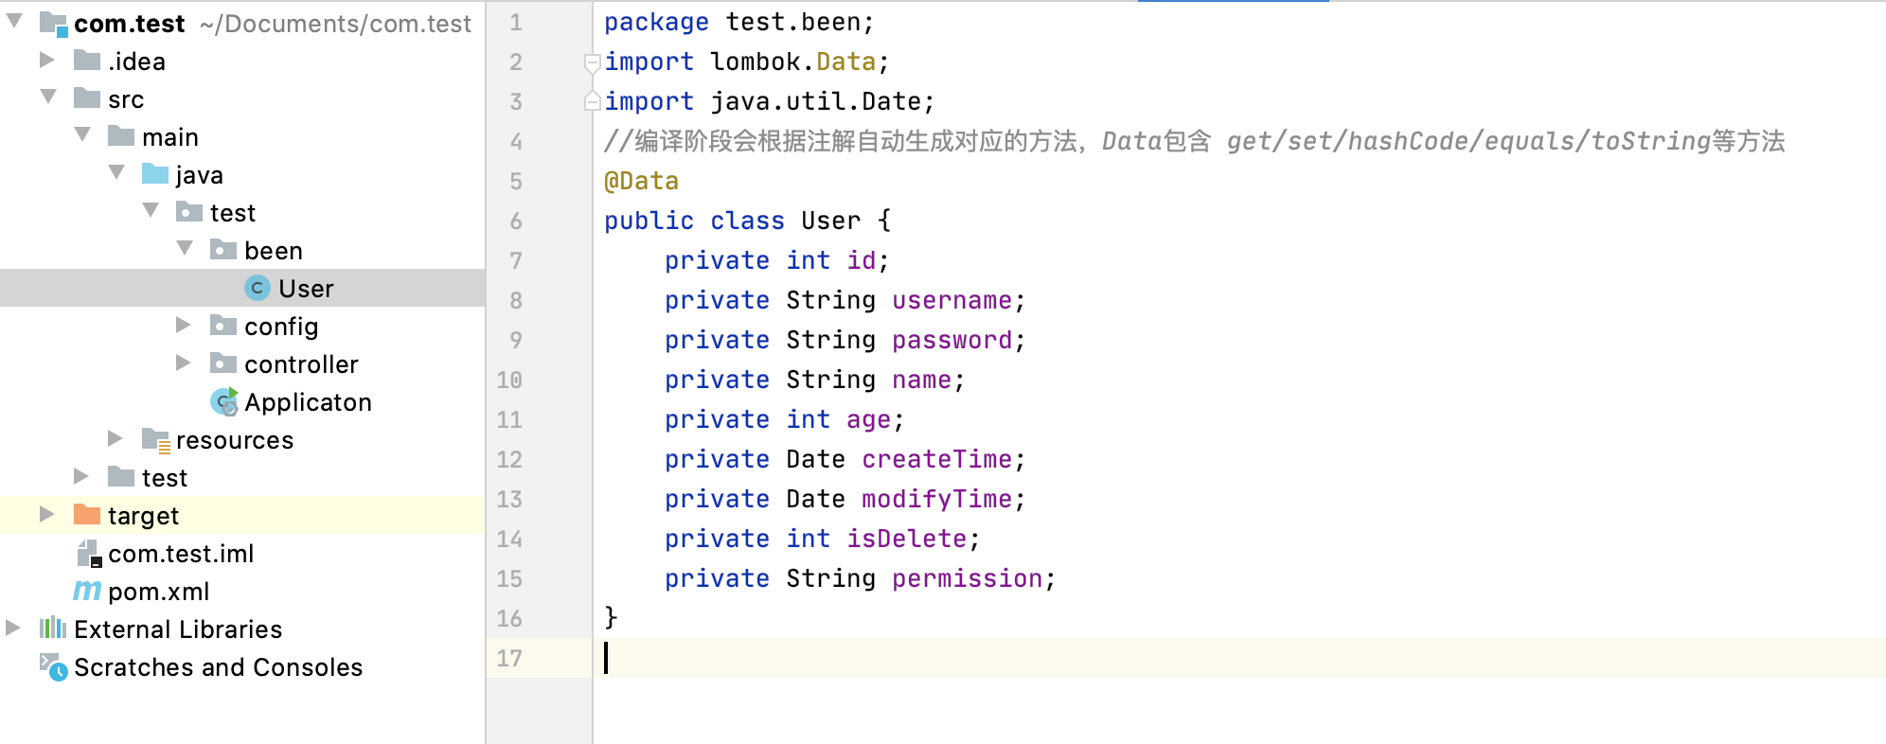This screenshot has height=744, width=1886.
Task: Click the orange target folder icon
Action: 87,515
